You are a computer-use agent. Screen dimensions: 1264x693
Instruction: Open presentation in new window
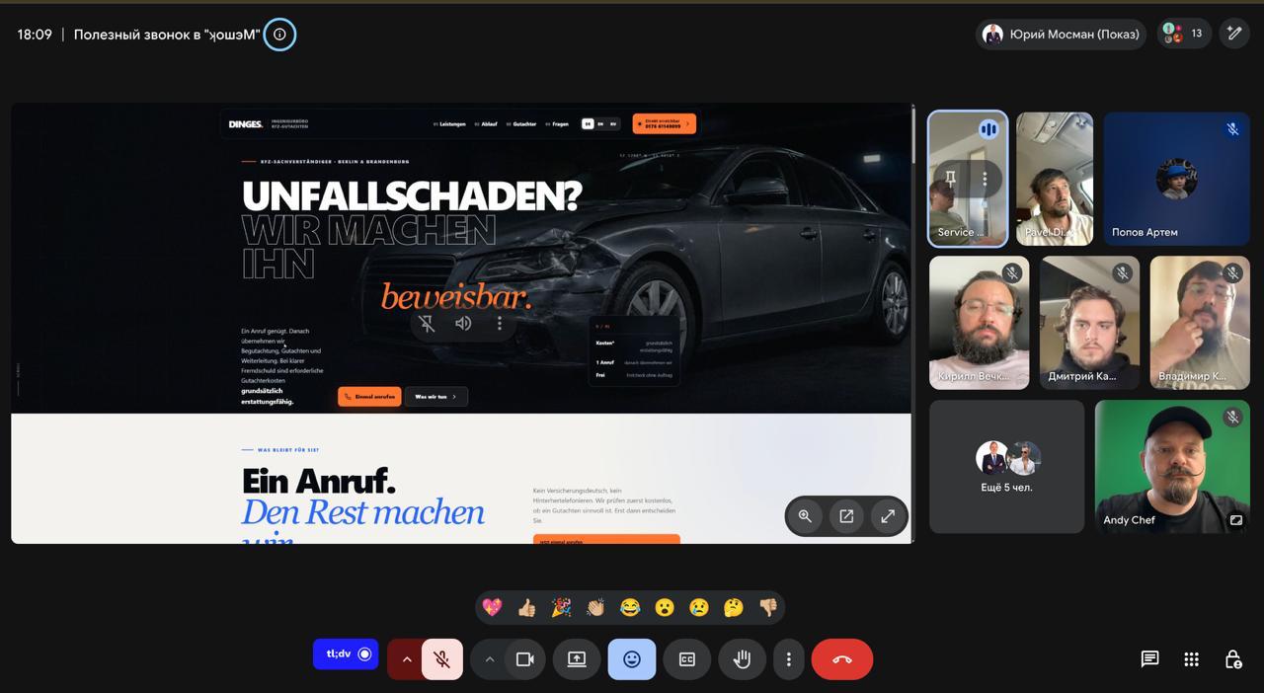(x=846, y=515)
